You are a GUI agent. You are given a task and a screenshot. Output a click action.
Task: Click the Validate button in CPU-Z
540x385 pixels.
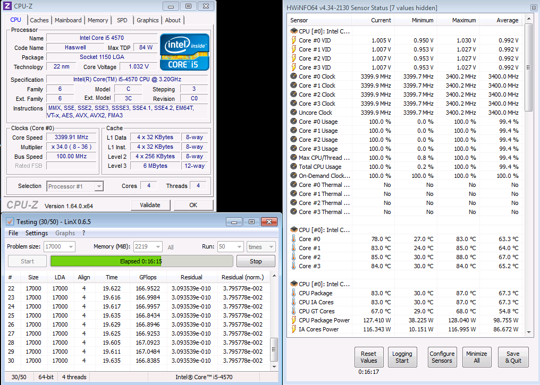150,205
